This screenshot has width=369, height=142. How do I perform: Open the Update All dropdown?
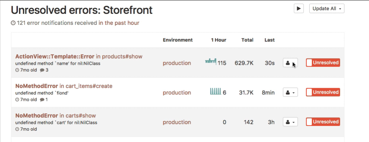point(327,8)
